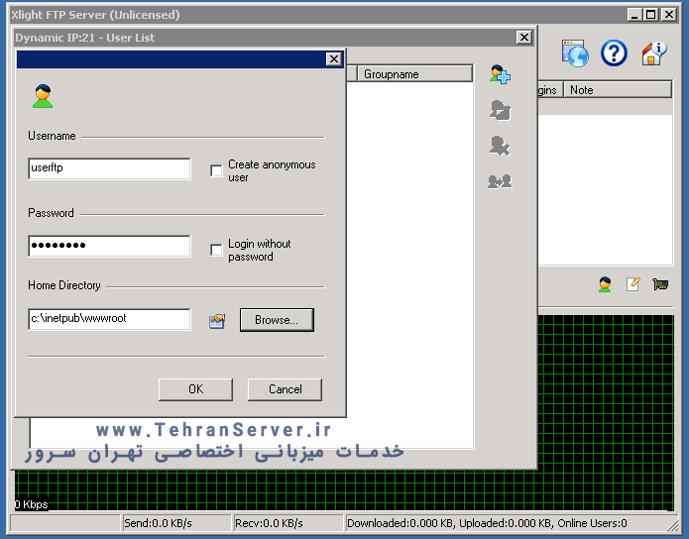Screen dimensions: 689x539
Task: Click the network card icon
Action: (659, 285)
